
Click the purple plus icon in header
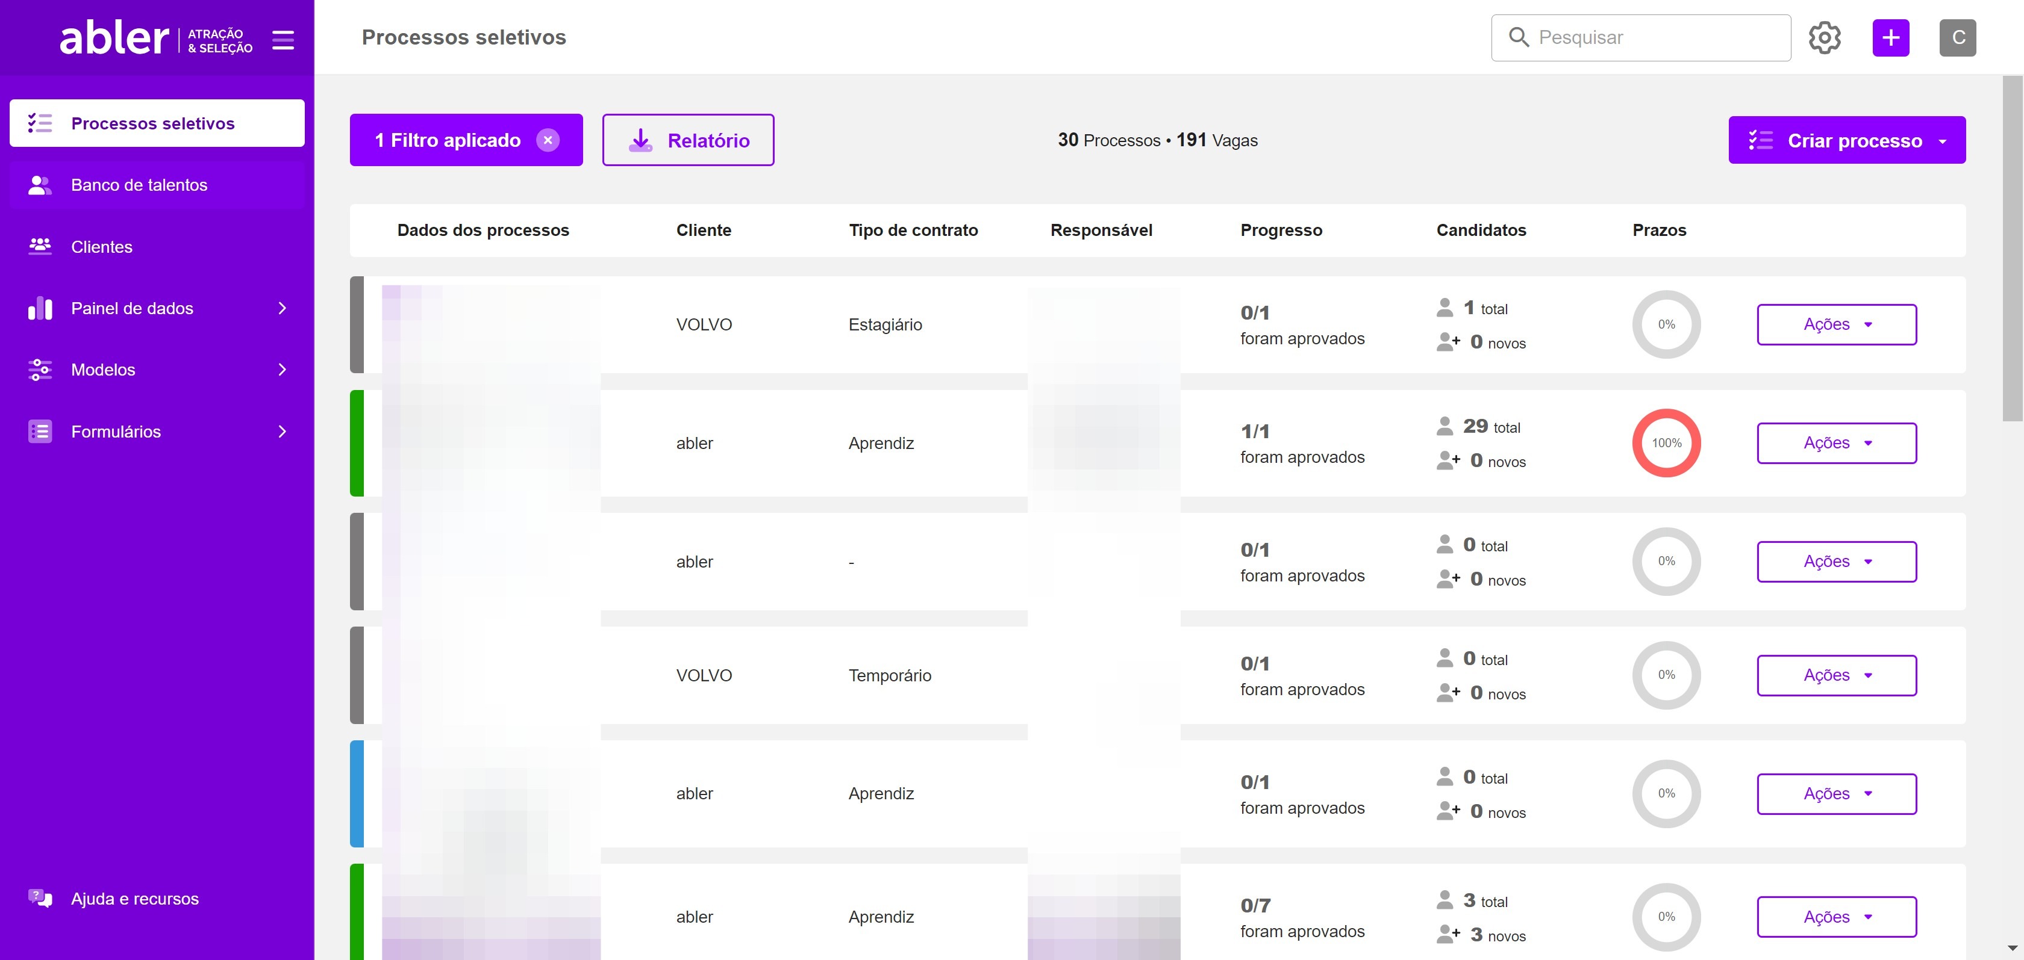[1890, 38]
